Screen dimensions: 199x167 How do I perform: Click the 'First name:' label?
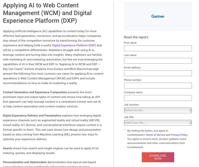coord(131,43)
